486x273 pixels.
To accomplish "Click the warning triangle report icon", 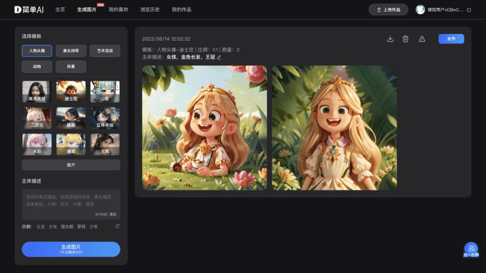I will pyautogui.click(x=422, y=39).
